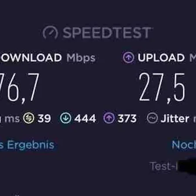Click the yellow idle ping icon
Viewport: 196px width, 196px height.
coord(29,118)
